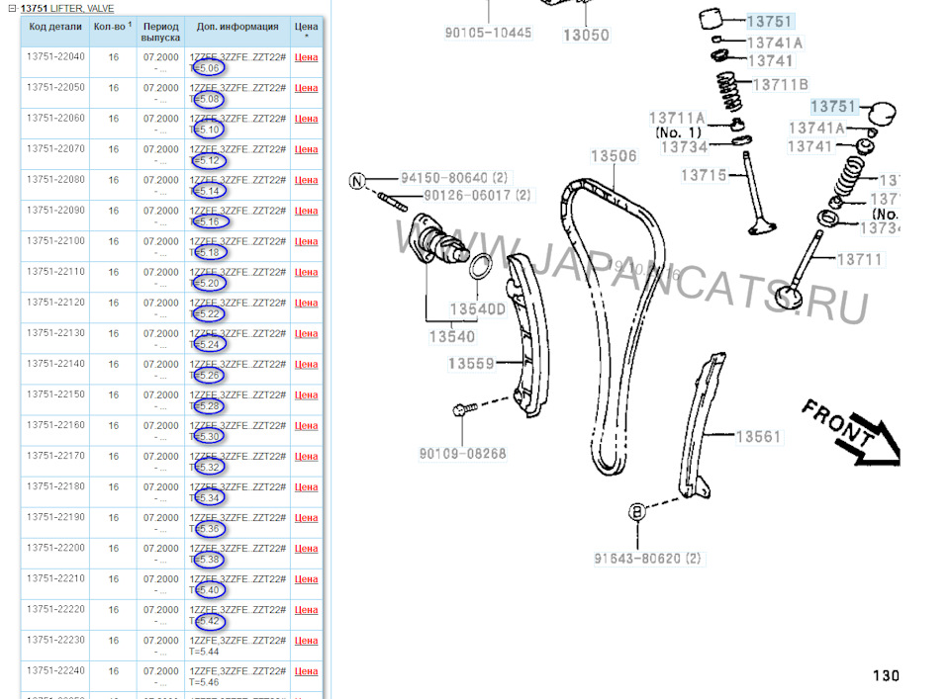Open the Цена link for 13751-22130
950x699 pixels.
(306, 334)
